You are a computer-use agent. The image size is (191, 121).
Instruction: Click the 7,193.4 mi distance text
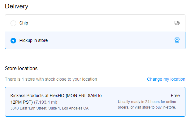click(46, 102)
